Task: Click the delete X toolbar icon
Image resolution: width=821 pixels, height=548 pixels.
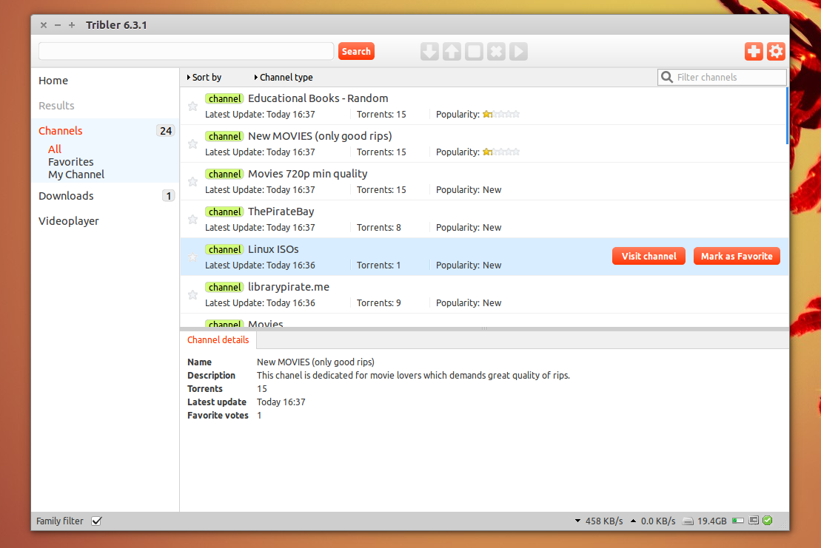Action: (x=496, y=51)
